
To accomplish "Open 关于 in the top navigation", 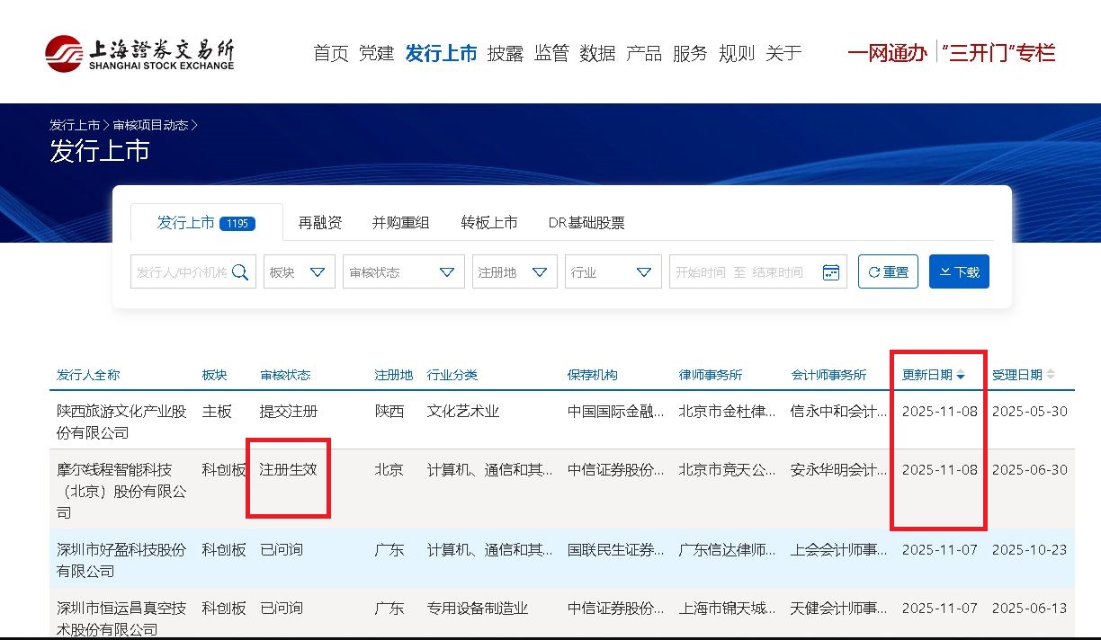I will click(783, 53).
